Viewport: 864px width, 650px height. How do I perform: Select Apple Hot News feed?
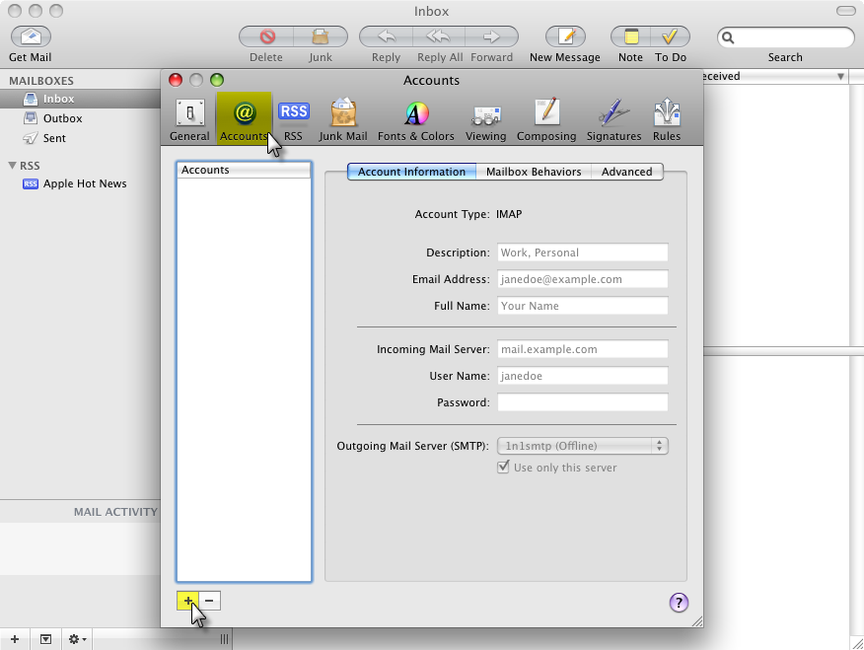[85, 183]
